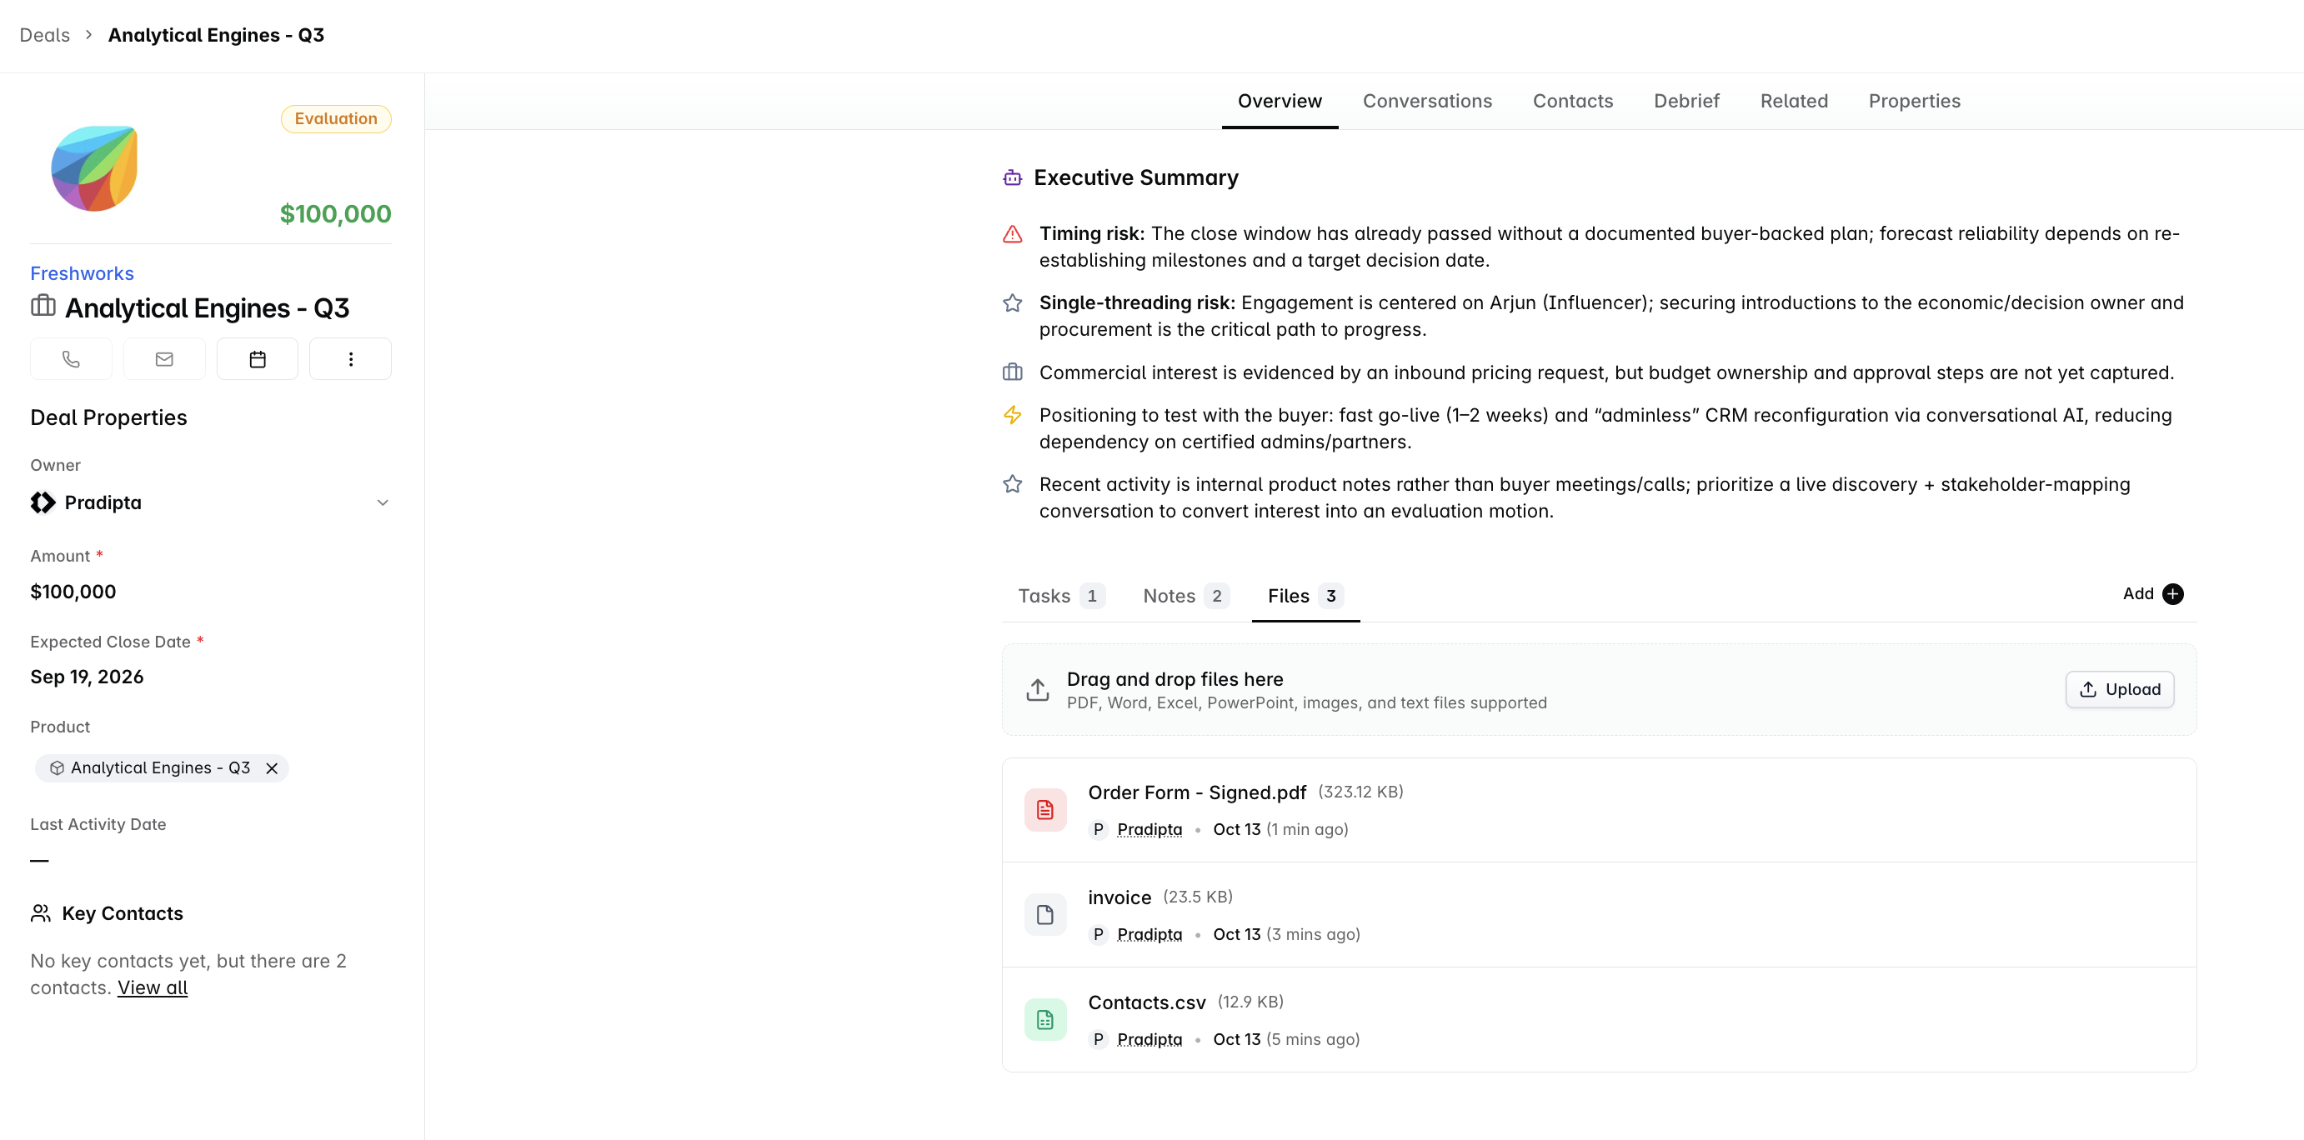
Task: Click Pradipta uploader name on Order Form row
Action: coord(1149,830)
